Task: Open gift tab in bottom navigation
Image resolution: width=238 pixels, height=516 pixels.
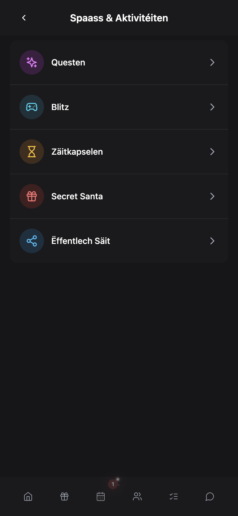Action: tap(64, 496)
